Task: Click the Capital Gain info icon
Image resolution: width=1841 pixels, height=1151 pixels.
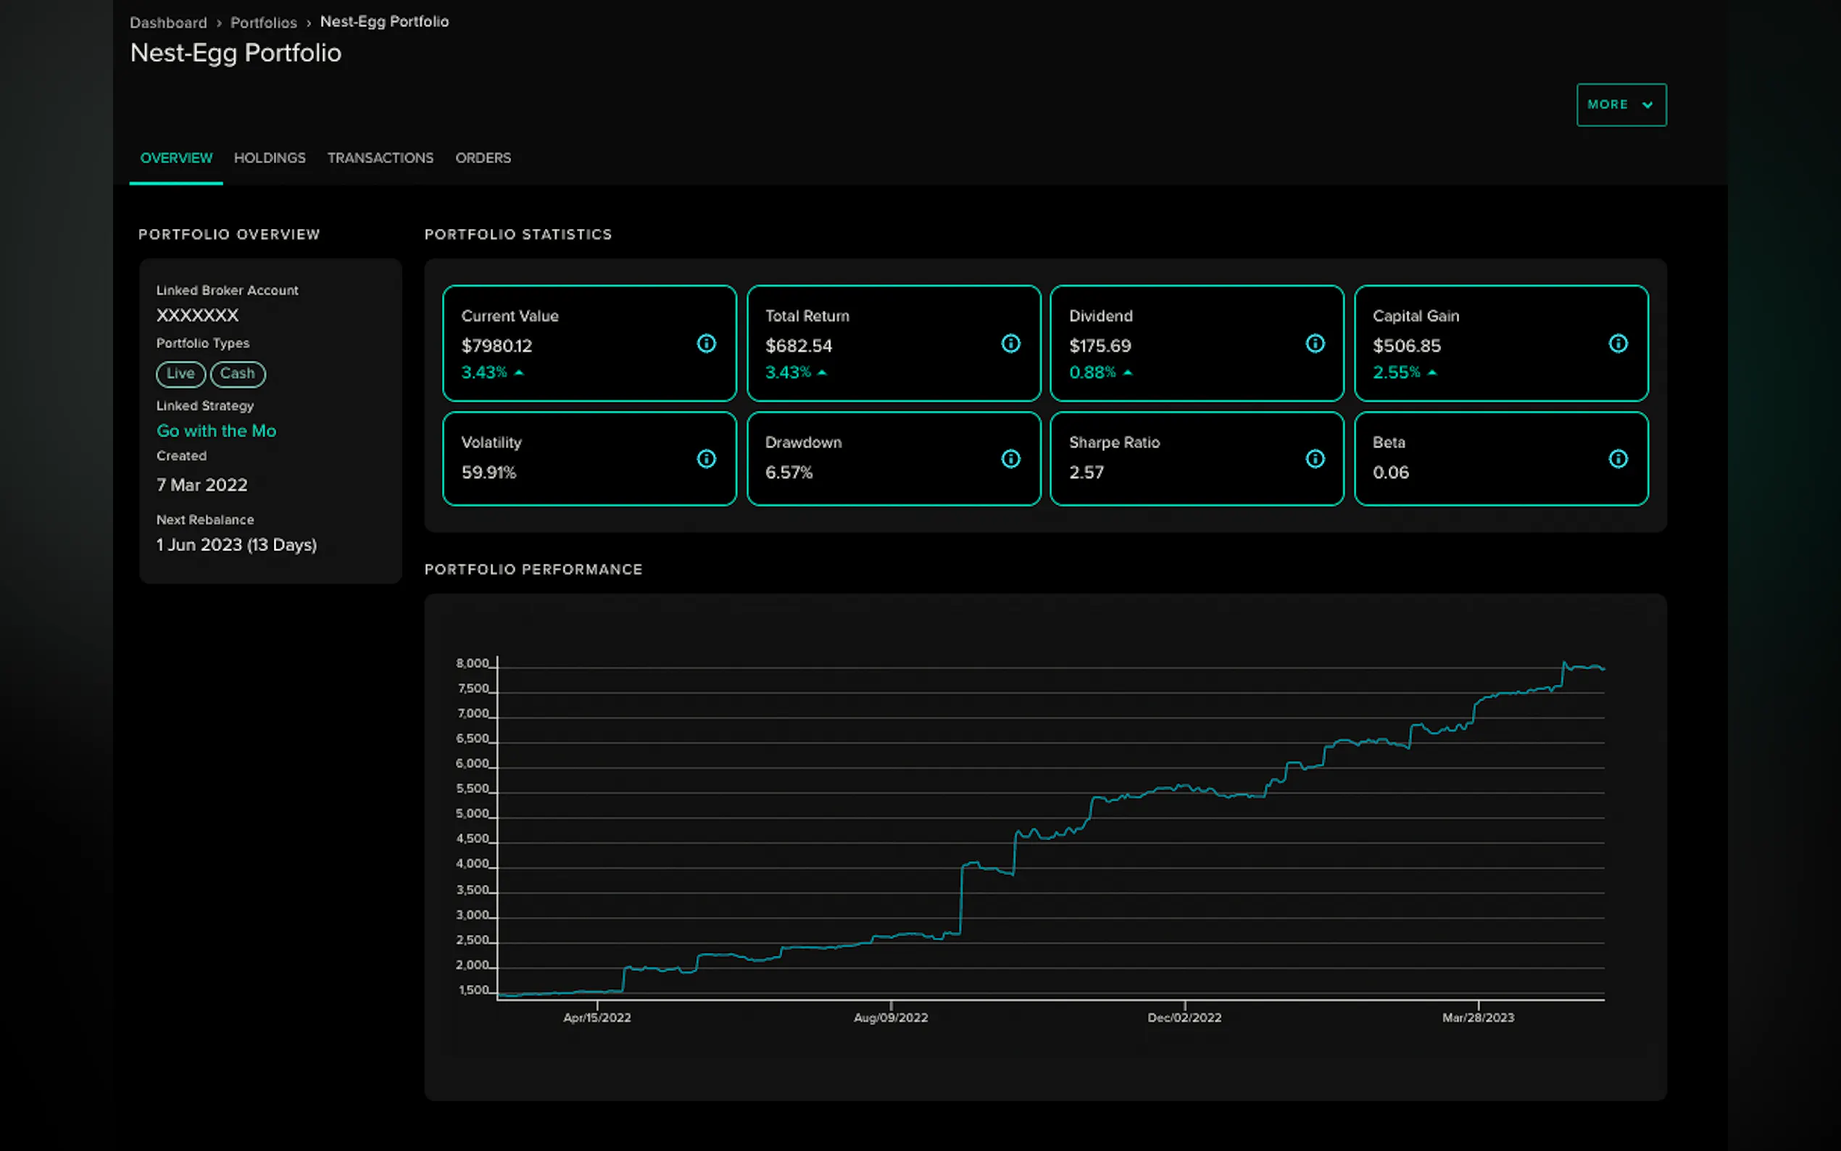Action: [x=1618, y=344]
